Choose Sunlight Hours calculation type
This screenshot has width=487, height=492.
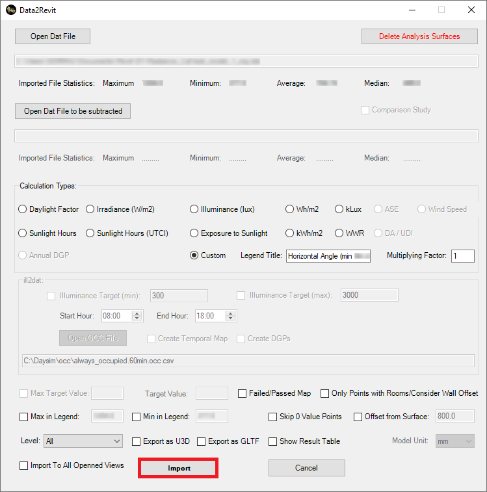click(x=22, y=233)
